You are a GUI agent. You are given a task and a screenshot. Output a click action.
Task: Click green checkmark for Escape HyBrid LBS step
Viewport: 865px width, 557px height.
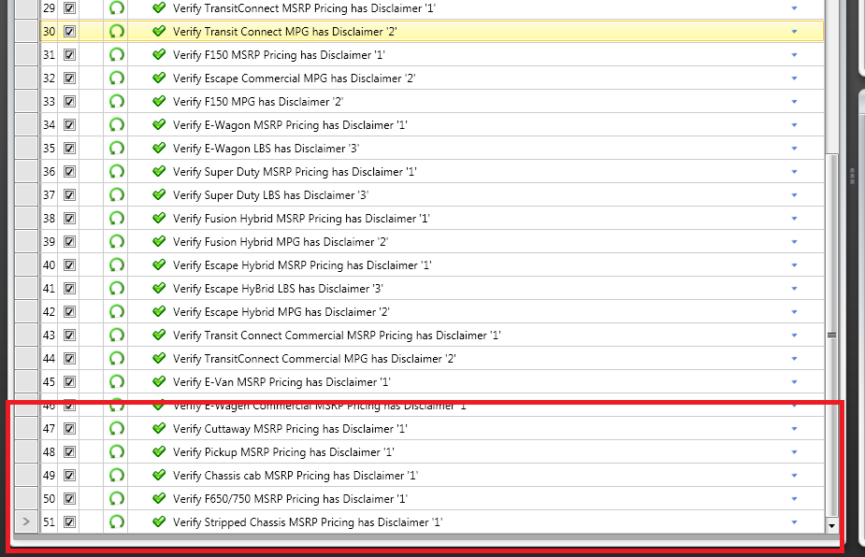click(159, 287)
